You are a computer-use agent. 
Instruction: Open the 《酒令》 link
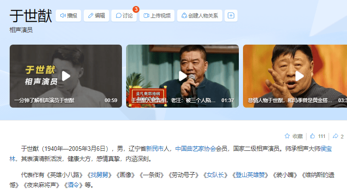(x=73, y=185)
